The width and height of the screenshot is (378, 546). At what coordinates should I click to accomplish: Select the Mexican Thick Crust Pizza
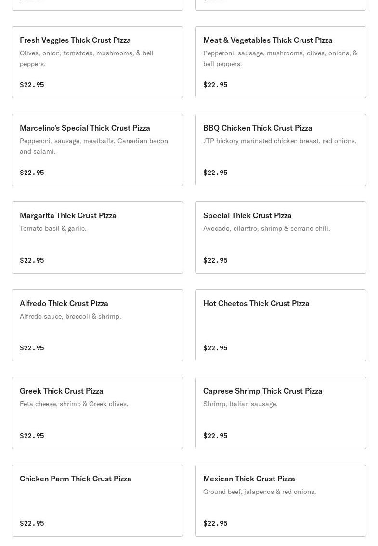point(249,479)
